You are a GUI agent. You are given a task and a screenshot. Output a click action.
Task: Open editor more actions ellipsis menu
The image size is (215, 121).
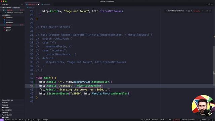(x=212, y=4)
